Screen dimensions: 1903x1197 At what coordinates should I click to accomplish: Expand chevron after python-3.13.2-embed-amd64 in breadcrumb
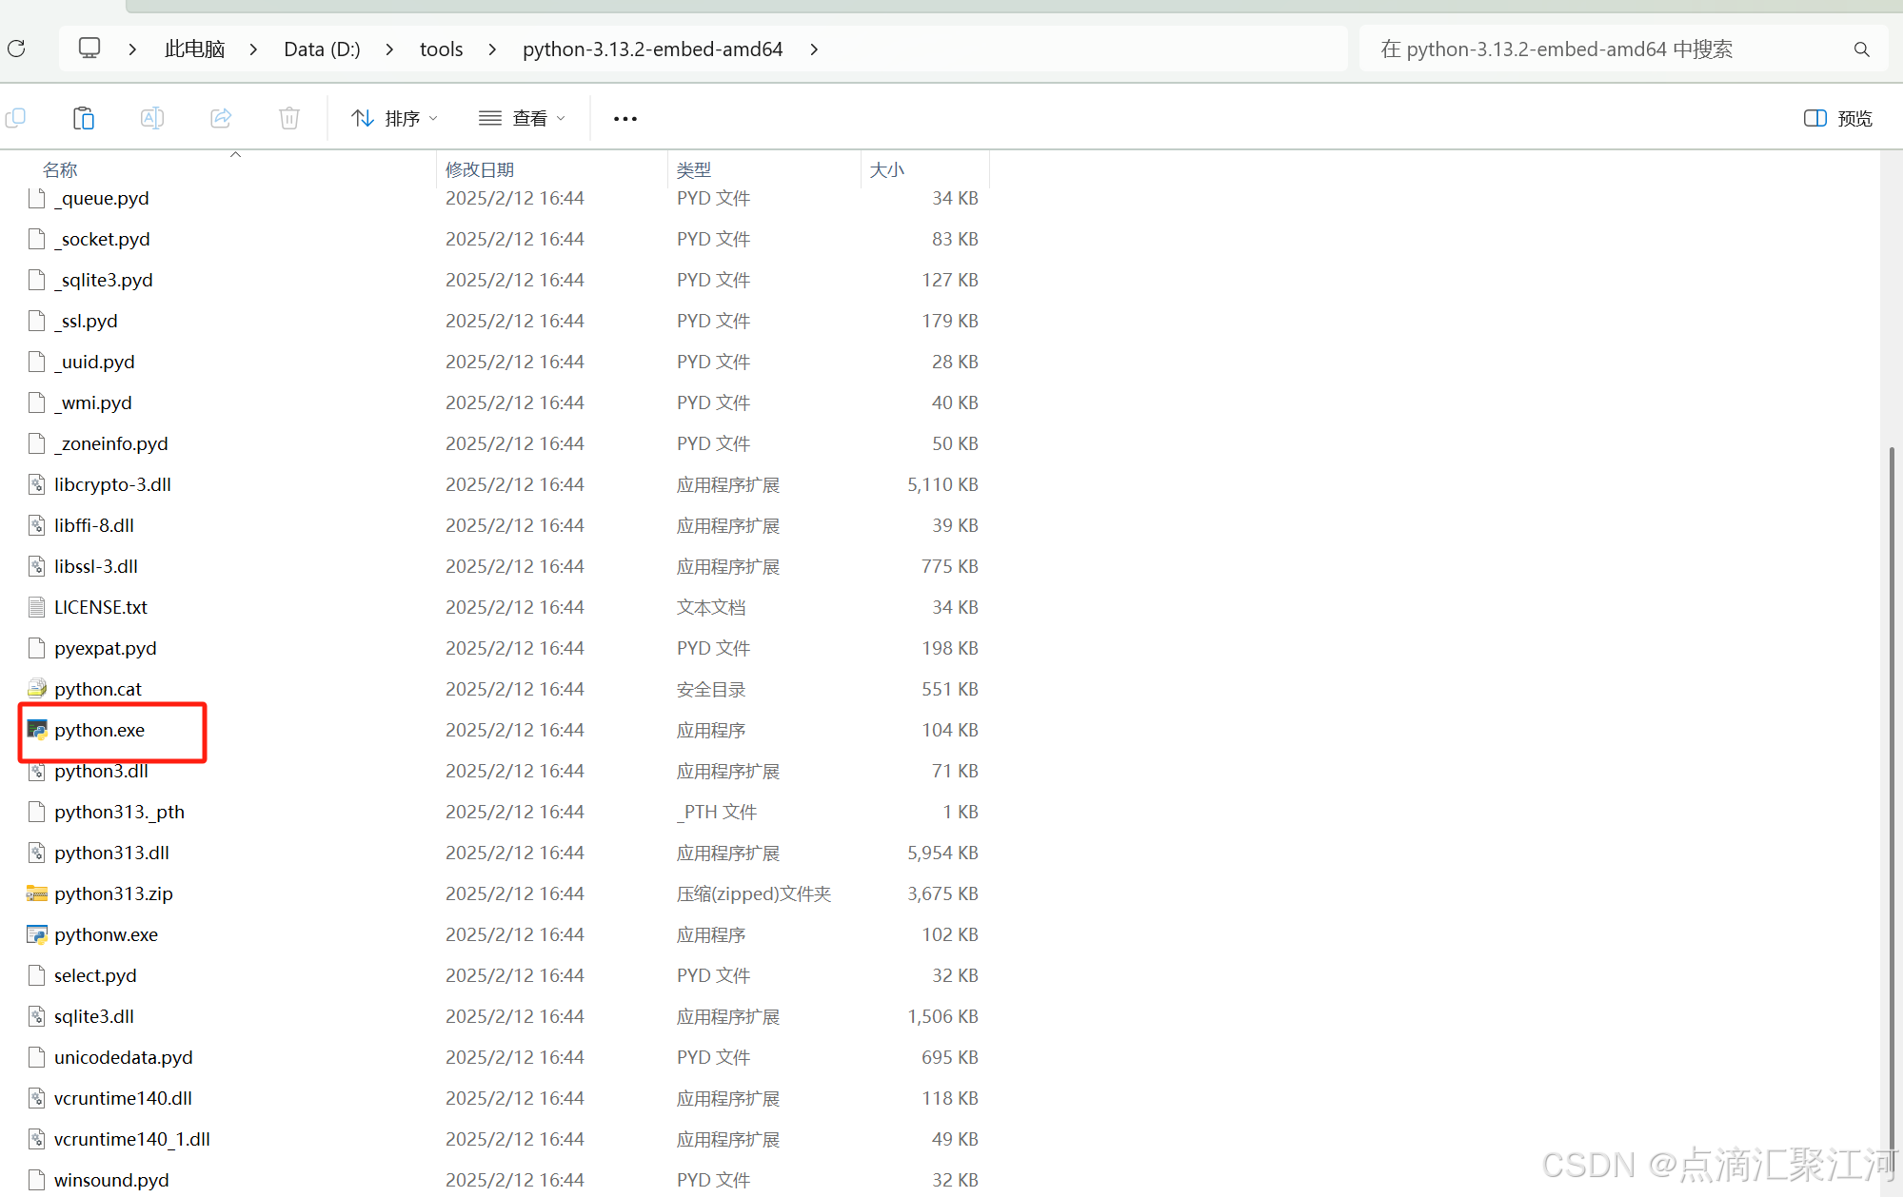814,49
